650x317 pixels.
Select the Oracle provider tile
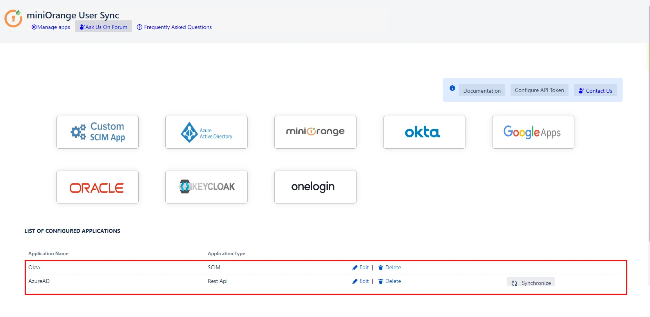(98, 187)
